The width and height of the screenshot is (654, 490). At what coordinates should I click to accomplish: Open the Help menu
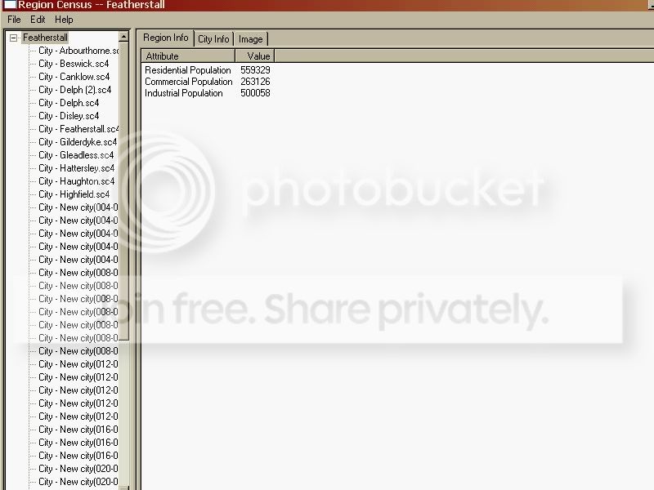tap(64, 20)
